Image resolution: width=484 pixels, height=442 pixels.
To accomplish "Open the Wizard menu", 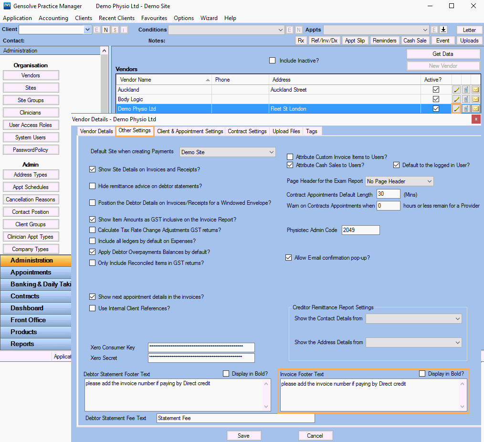I will click(209, 18).
